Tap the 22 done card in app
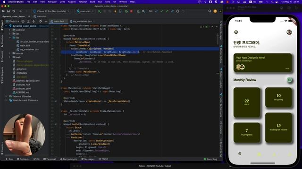 pos(246,102)
